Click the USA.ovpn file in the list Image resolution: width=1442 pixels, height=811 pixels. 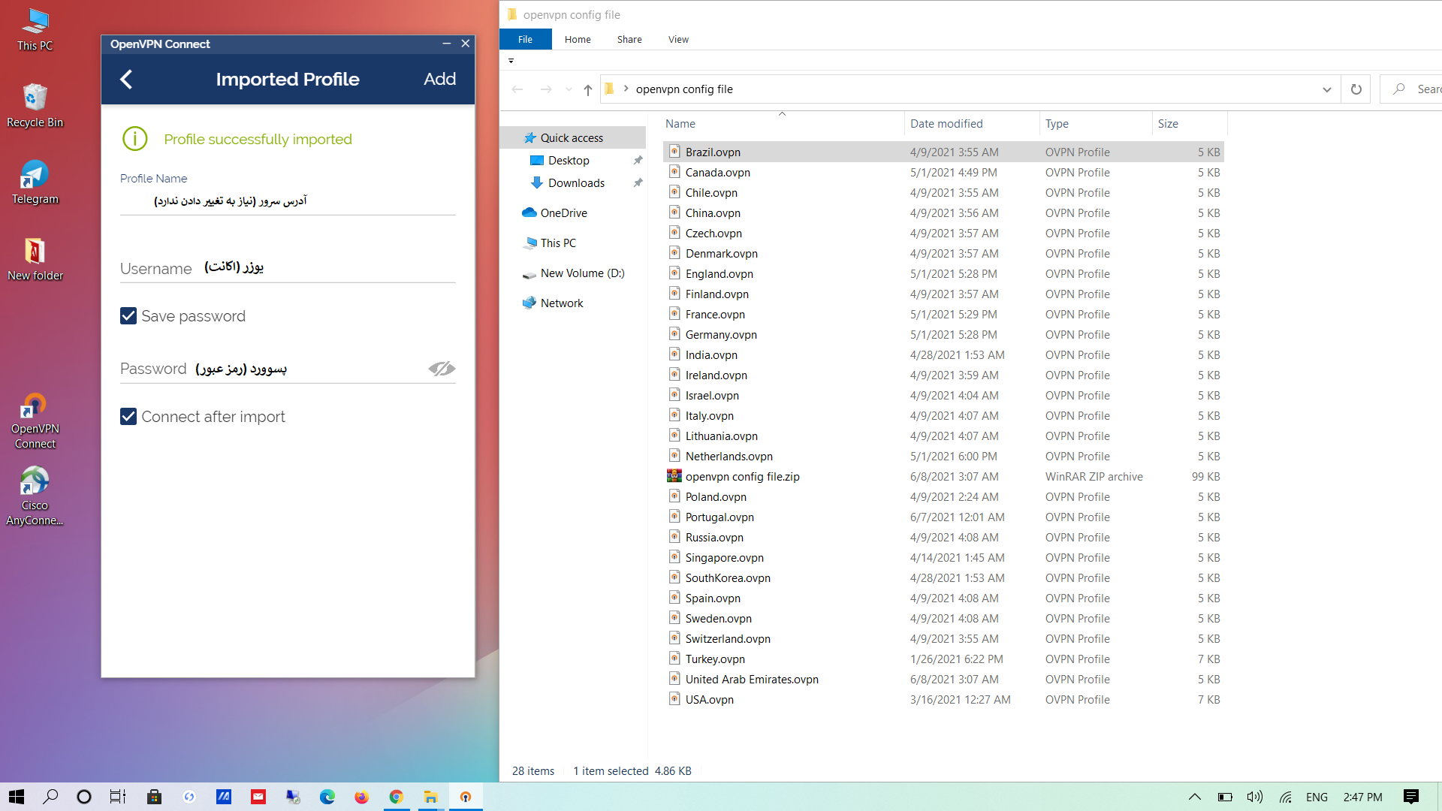[x=710, y=699]
